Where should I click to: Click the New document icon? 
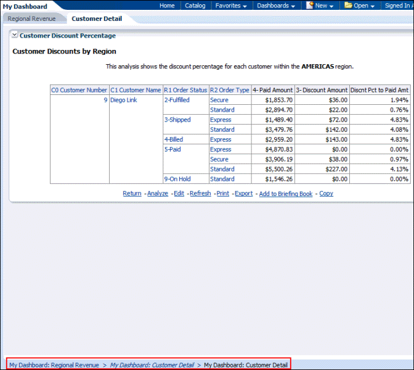(x=309, y=6)
